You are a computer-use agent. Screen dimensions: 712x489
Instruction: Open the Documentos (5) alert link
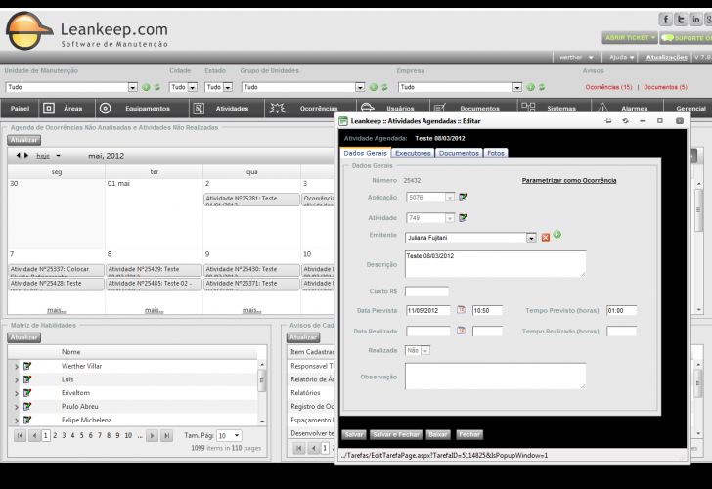pos(665,87)
